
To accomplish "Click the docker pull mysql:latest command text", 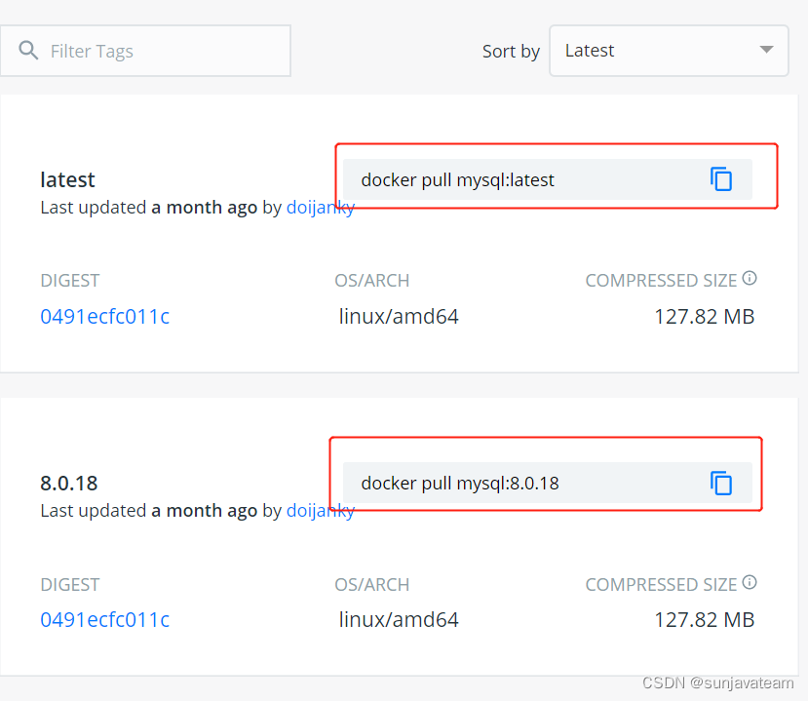I will tap(457, 180).
